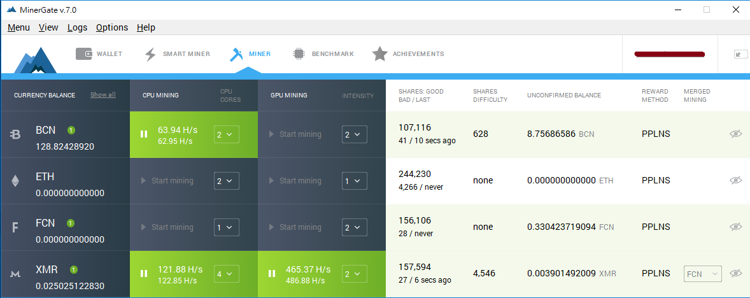Click BCN good shares 107,116
This screenshot has height=298, width=750.
(414, 128)
